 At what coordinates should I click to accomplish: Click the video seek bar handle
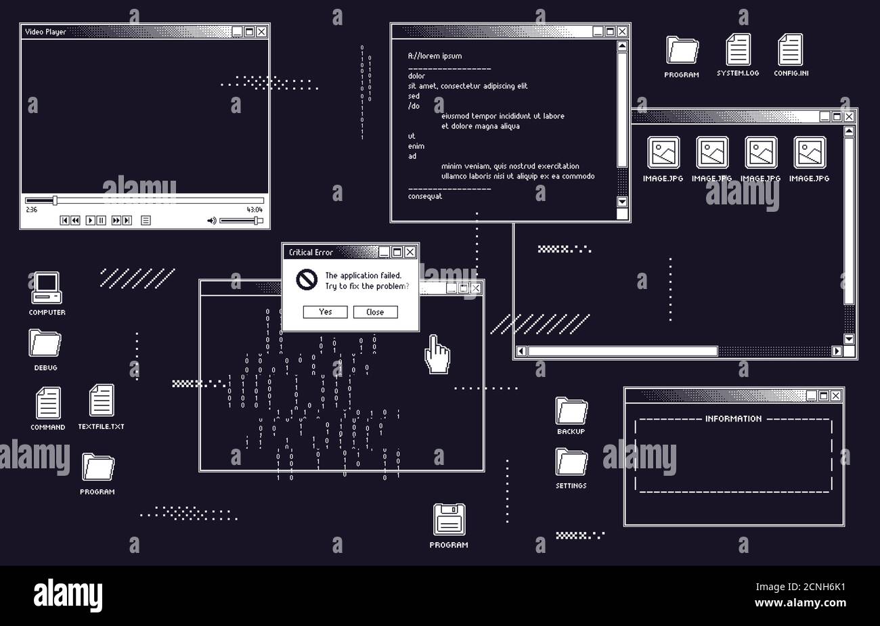pyautogui.click(x=55, y=200)
